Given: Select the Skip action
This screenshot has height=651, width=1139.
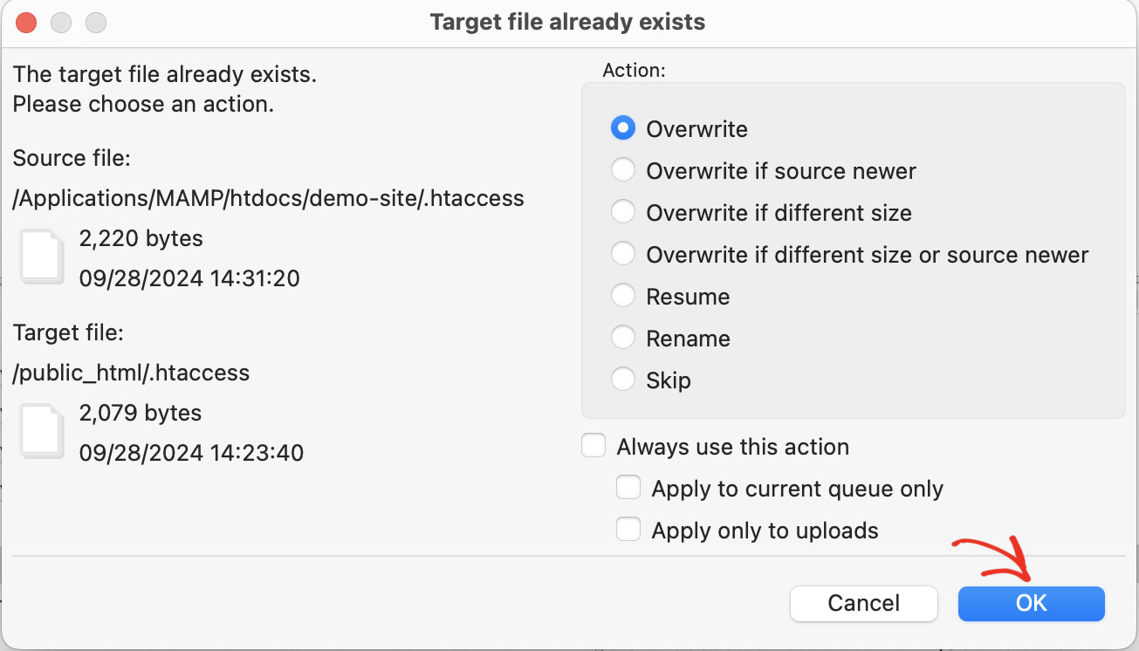Looking at the screenshot, I should pyautogui.click(x=622, y=380).
